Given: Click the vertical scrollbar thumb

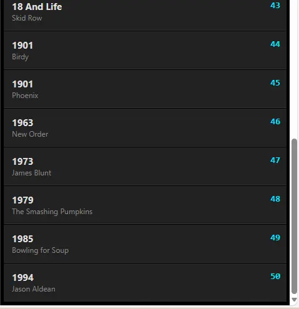Looking at the screenshot, I should [294, 217].
